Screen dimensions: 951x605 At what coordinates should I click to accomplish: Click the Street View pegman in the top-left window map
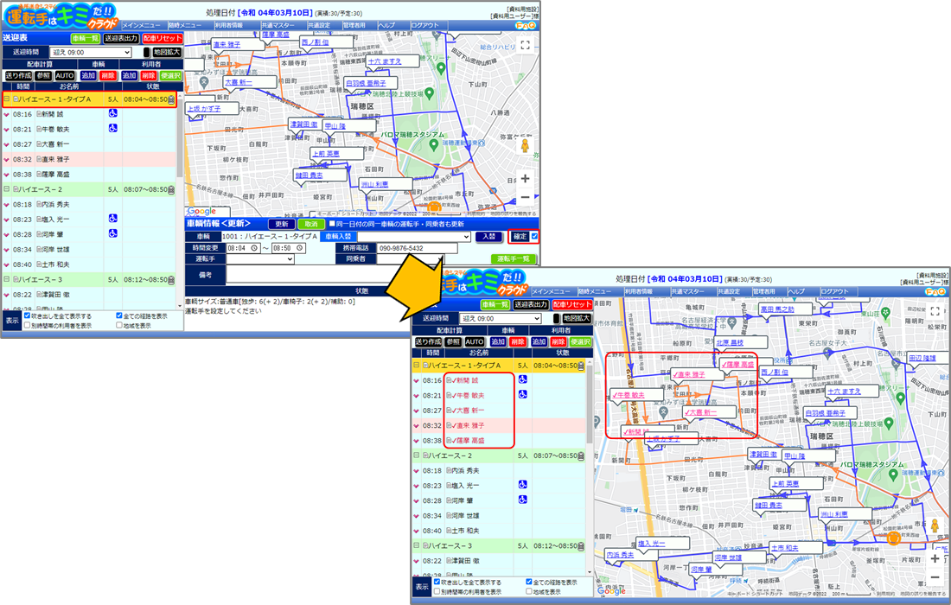[526, 145]
